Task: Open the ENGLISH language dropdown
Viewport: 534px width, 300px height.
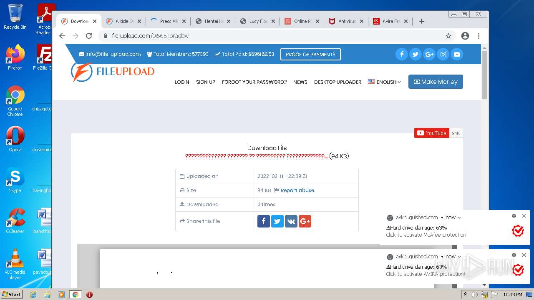Action: click(x=384, y=82)
